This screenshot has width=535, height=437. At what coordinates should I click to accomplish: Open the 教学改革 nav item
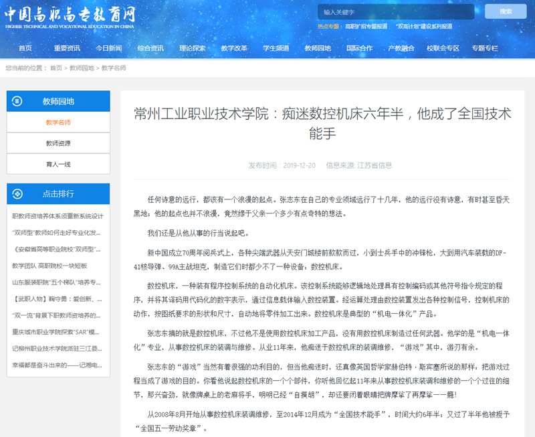(x=234, y=48)
